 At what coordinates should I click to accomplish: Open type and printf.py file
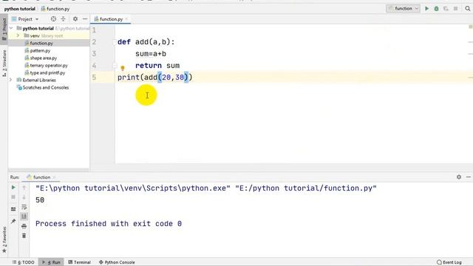point(47,72)
